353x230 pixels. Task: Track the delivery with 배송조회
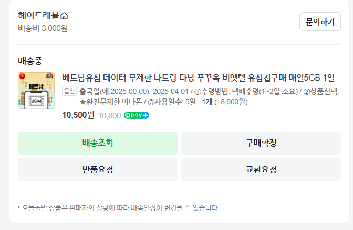(98, 143)
